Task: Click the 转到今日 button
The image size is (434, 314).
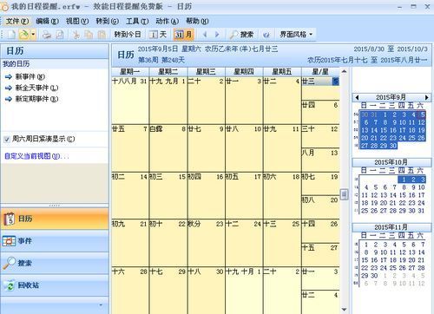Action: tap(128, 35)
